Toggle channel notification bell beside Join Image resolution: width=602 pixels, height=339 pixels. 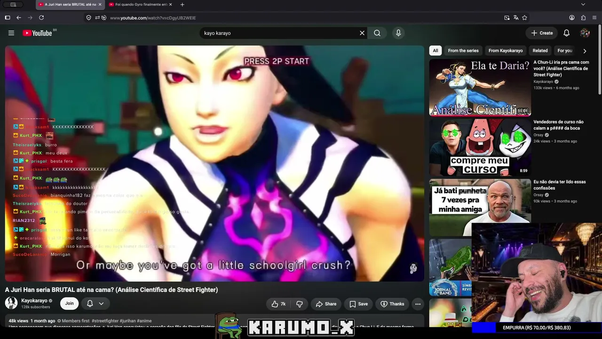click(90, 304)
